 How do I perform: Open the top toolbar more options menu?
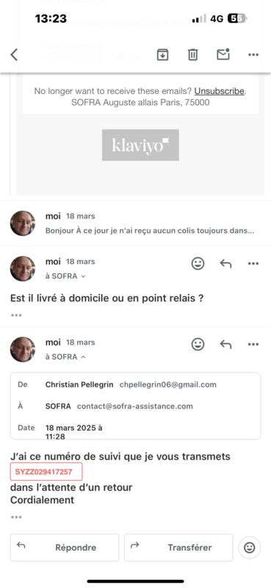[253, 54]
